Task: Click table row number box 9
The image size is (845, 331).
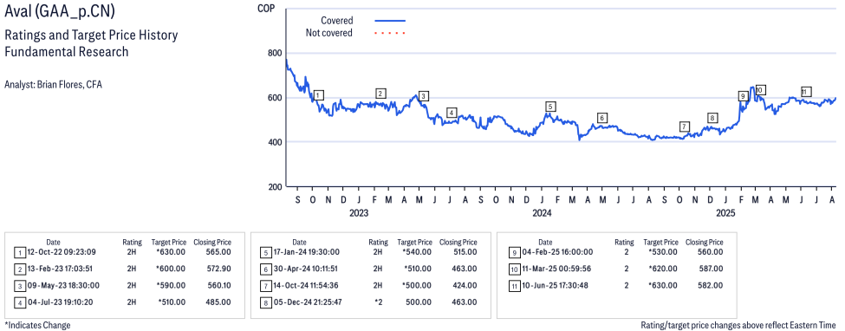Action: click(514, 252)
